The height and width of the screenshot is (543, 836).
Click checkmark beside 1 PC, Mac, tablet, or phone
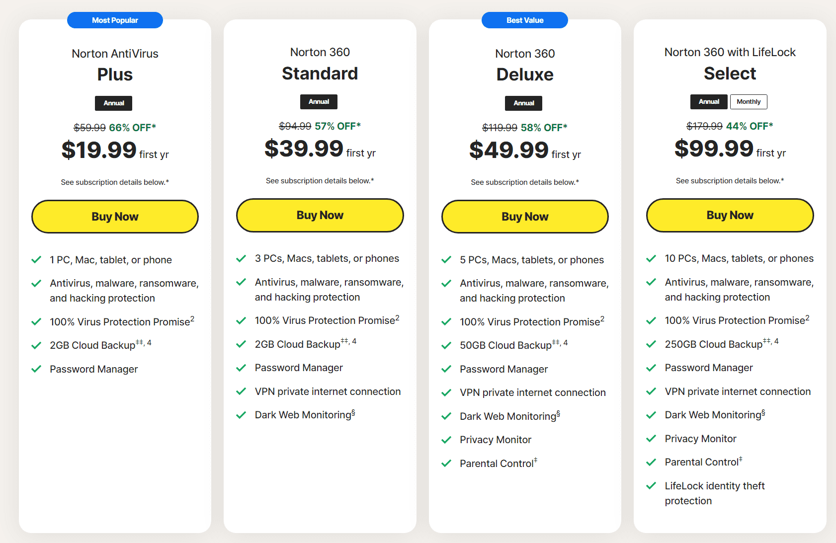(36, 260)
